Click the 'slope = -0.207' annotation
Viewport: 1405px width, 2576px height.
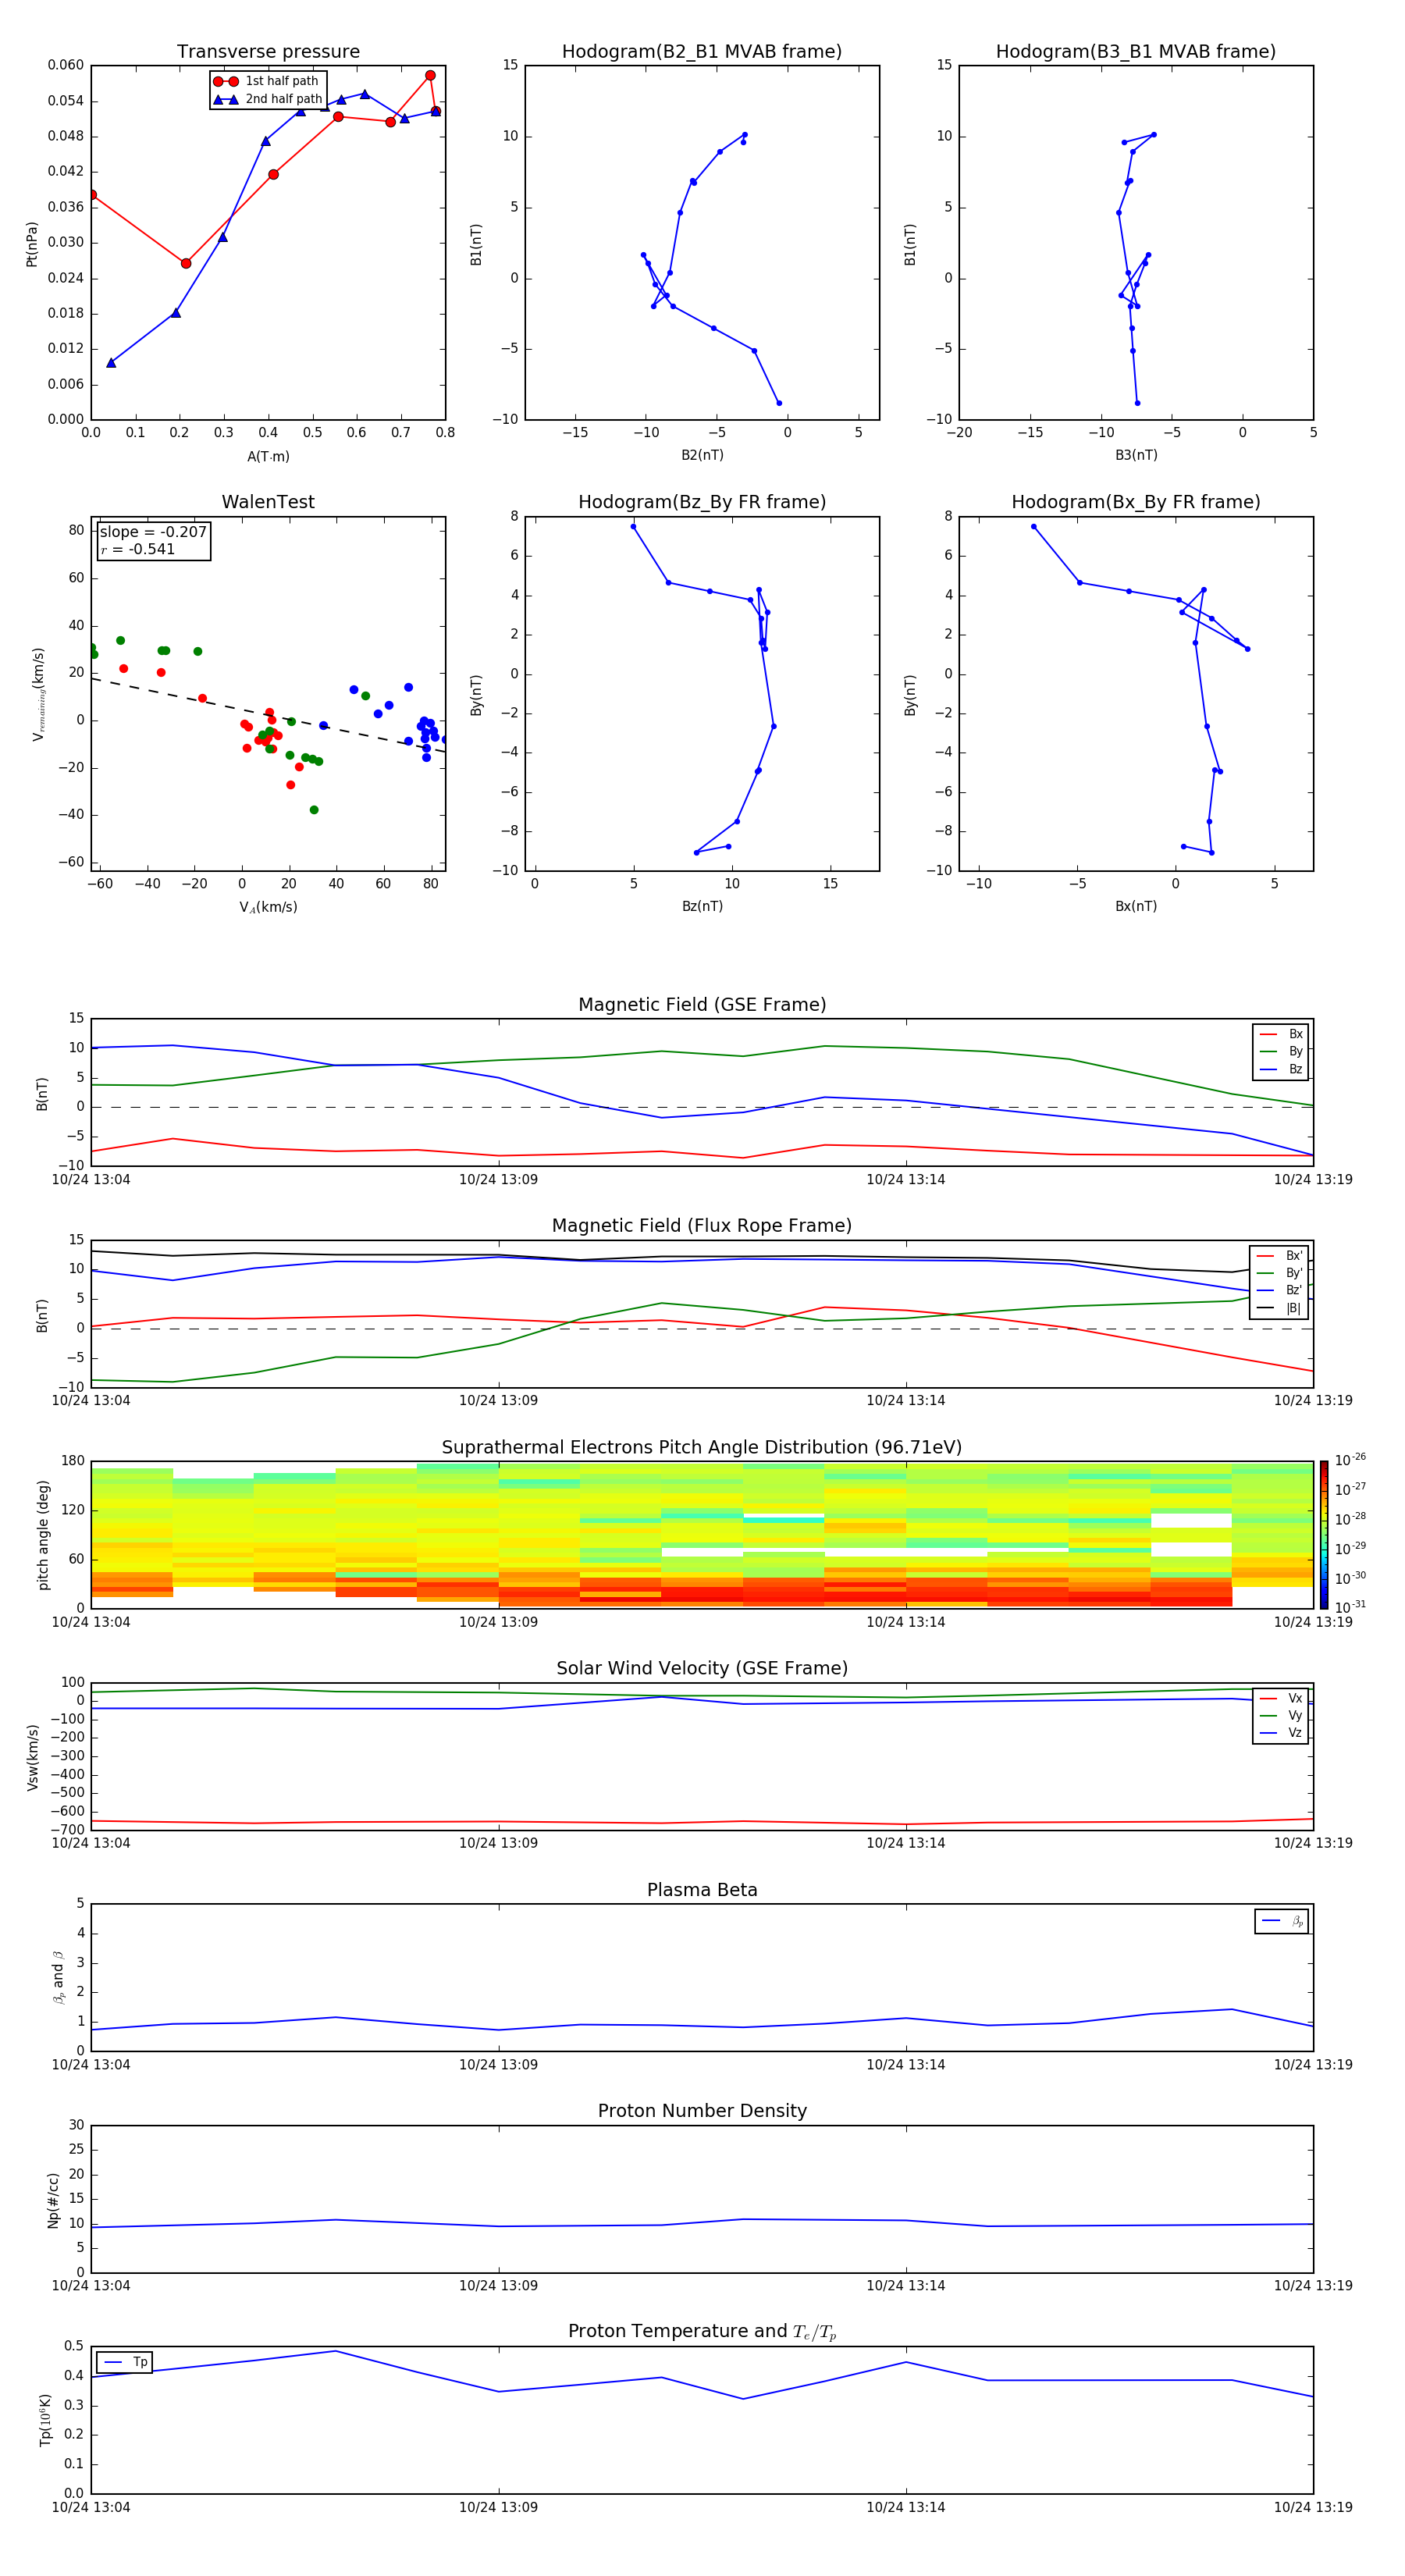point(153,532)
